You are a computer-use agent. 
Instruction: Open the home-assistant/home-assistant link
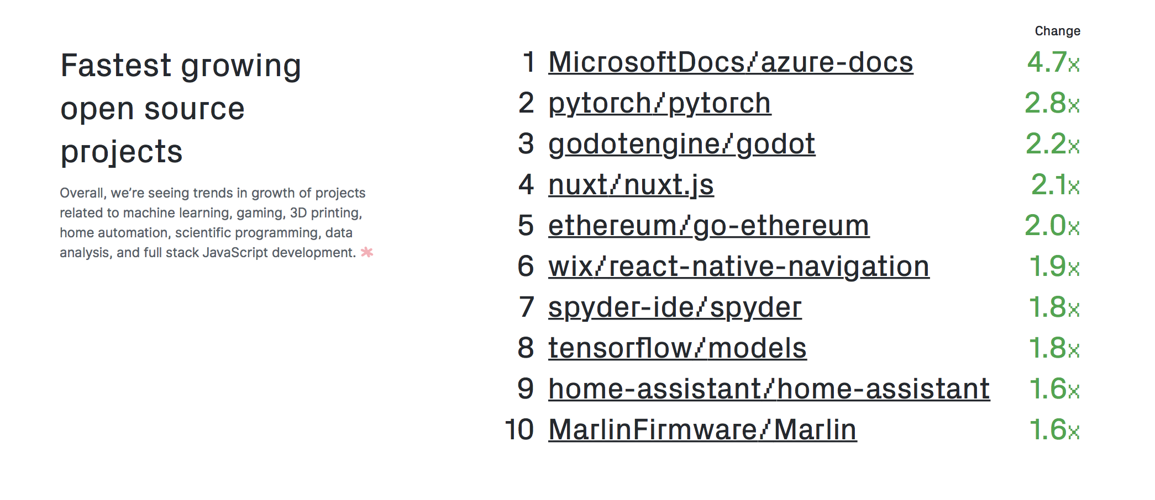[769, 389]
